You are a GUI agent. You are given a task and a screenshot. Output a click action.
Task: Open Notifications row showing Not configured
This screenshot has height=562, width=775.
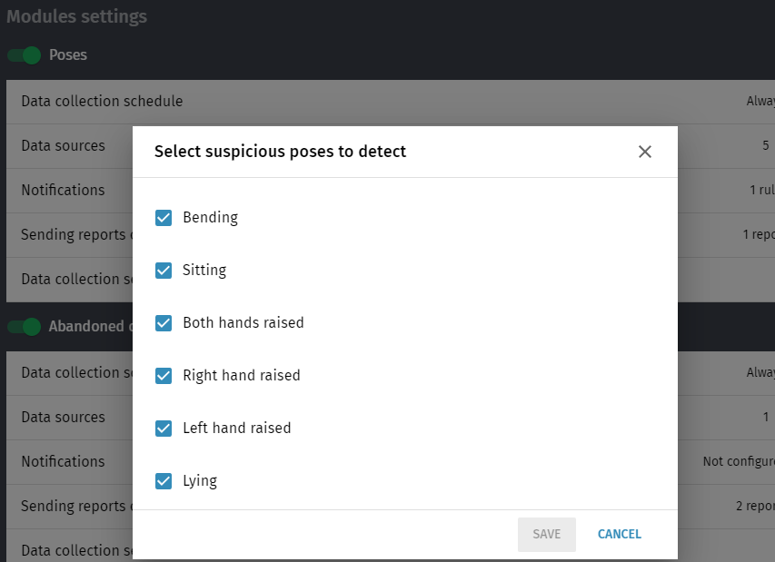(x=391, y=462)
